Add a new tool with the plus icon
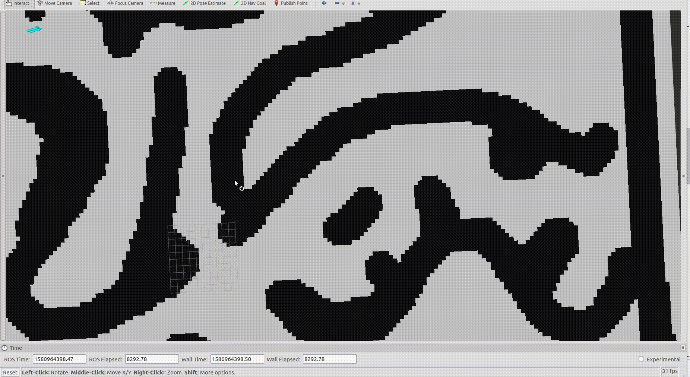Screen dimensions: 690x377 click(324, 3)
